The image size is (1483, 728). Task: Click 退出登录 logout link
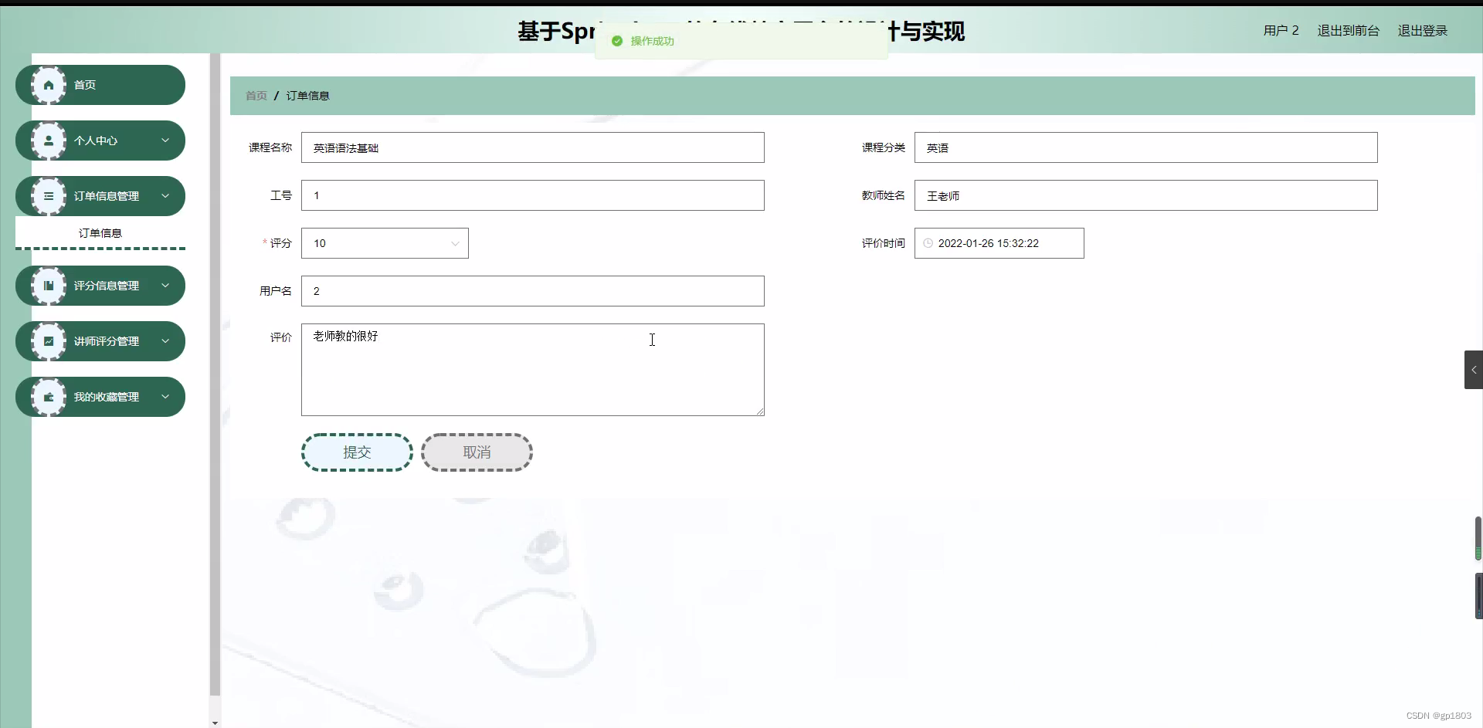click(1422, 31)
